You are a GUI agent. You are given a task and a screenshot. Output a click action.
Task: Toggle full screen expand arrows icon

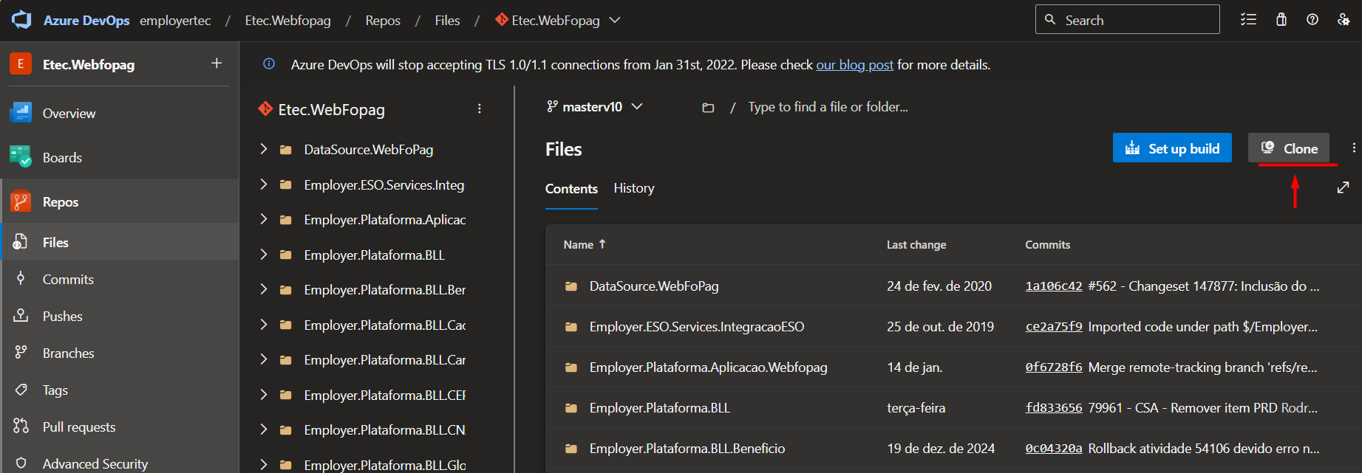pyautogui.click(x=1344, y=188)
